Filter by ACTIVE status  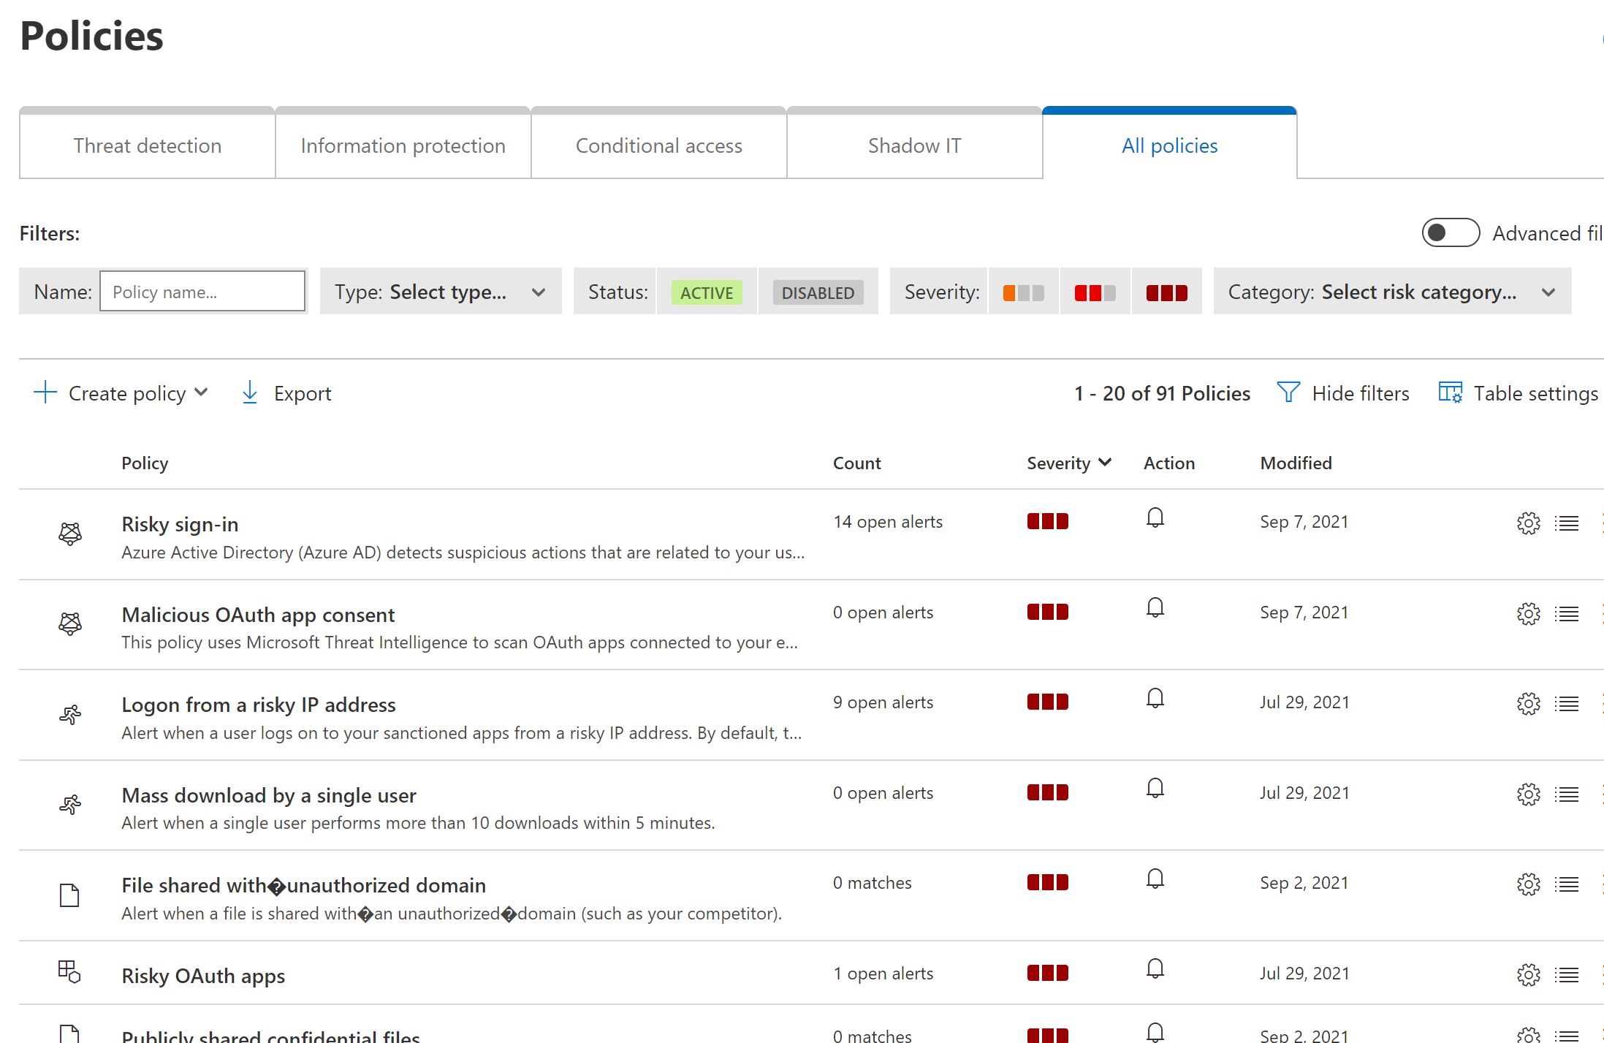[x=706, y=292]
